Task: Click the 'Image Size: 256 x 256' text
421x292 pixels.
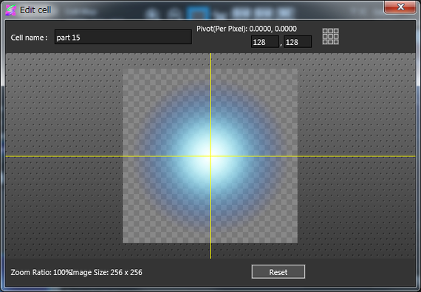Action: 106,272
